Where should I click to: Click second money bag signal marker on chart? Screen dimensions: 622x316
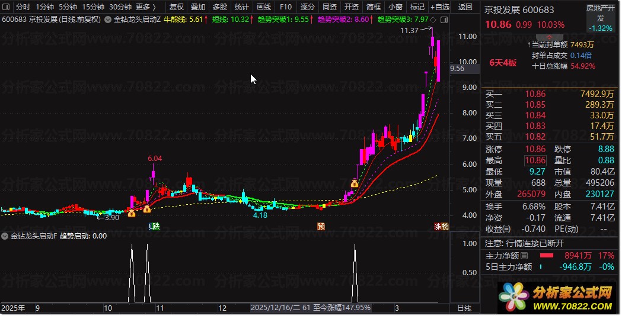[147, 209]
